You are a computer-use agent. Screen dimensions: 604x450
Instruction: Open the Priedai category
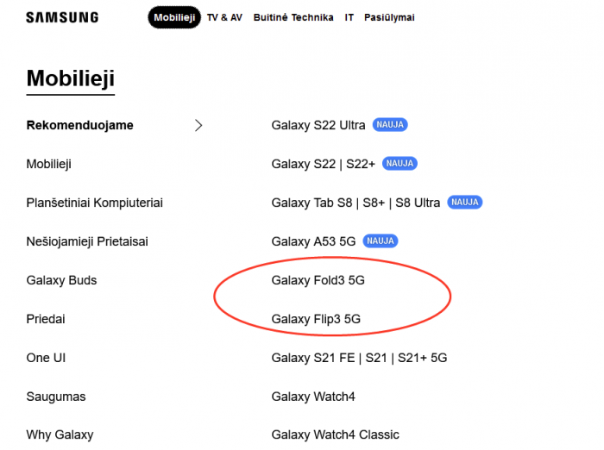[46, 319]
